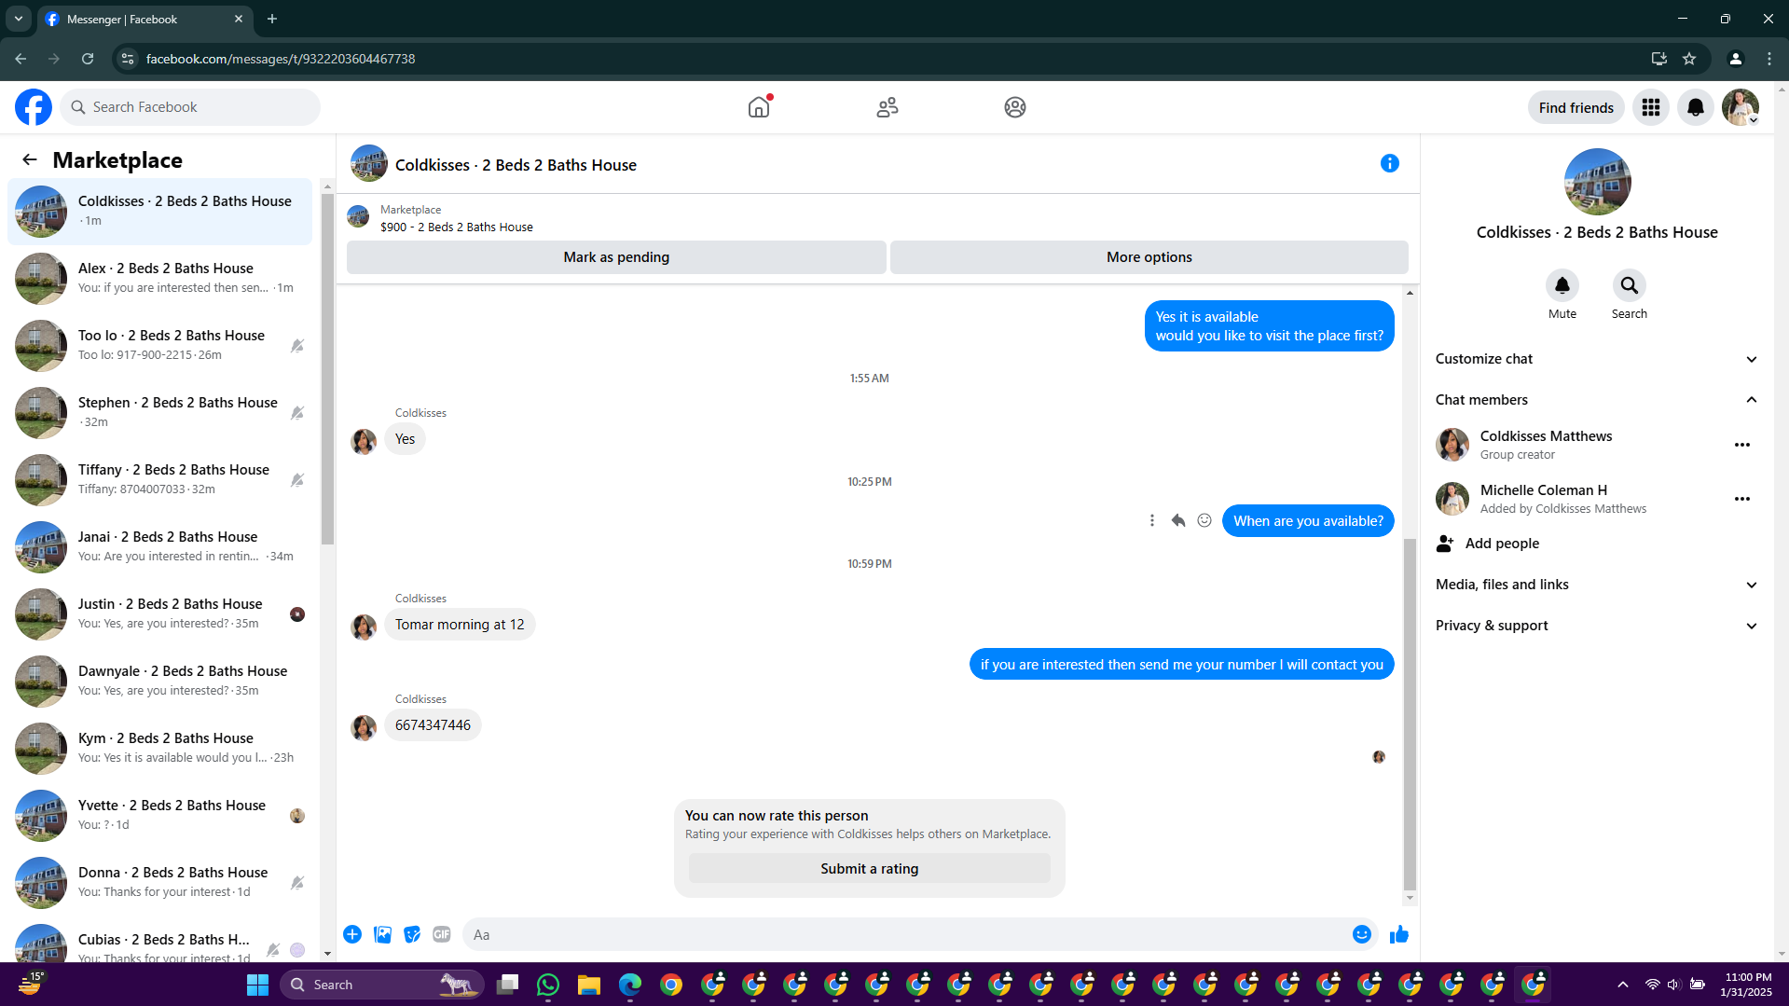The image size is (1789, 1006).
Task: Click Find friends button
Action: [1576, 107]
